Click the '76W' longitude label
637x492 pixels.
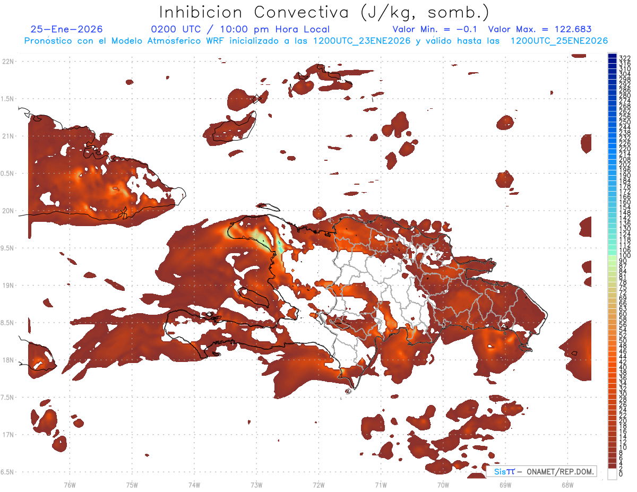tap(70, 485)
